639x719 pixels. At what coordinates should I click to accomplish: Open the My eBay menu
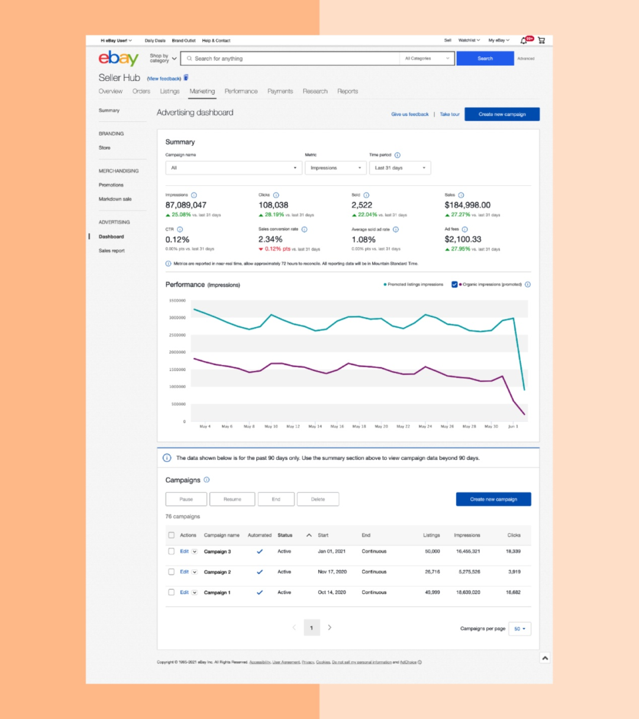pyautogui.click(x=499, y=40)
